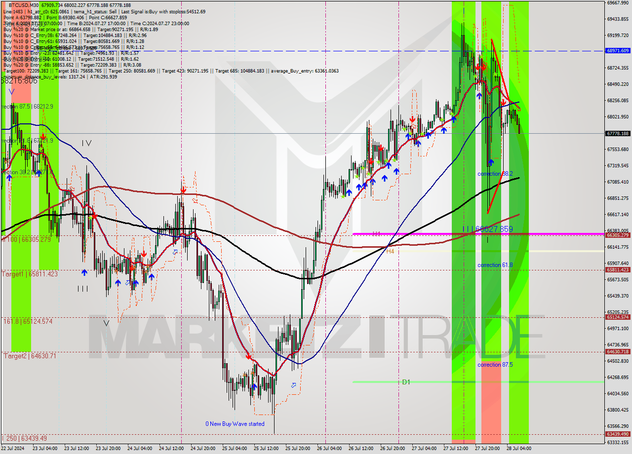Click the 'average_Buy_entry: 63361.0363' text

(x=304, y=71)
